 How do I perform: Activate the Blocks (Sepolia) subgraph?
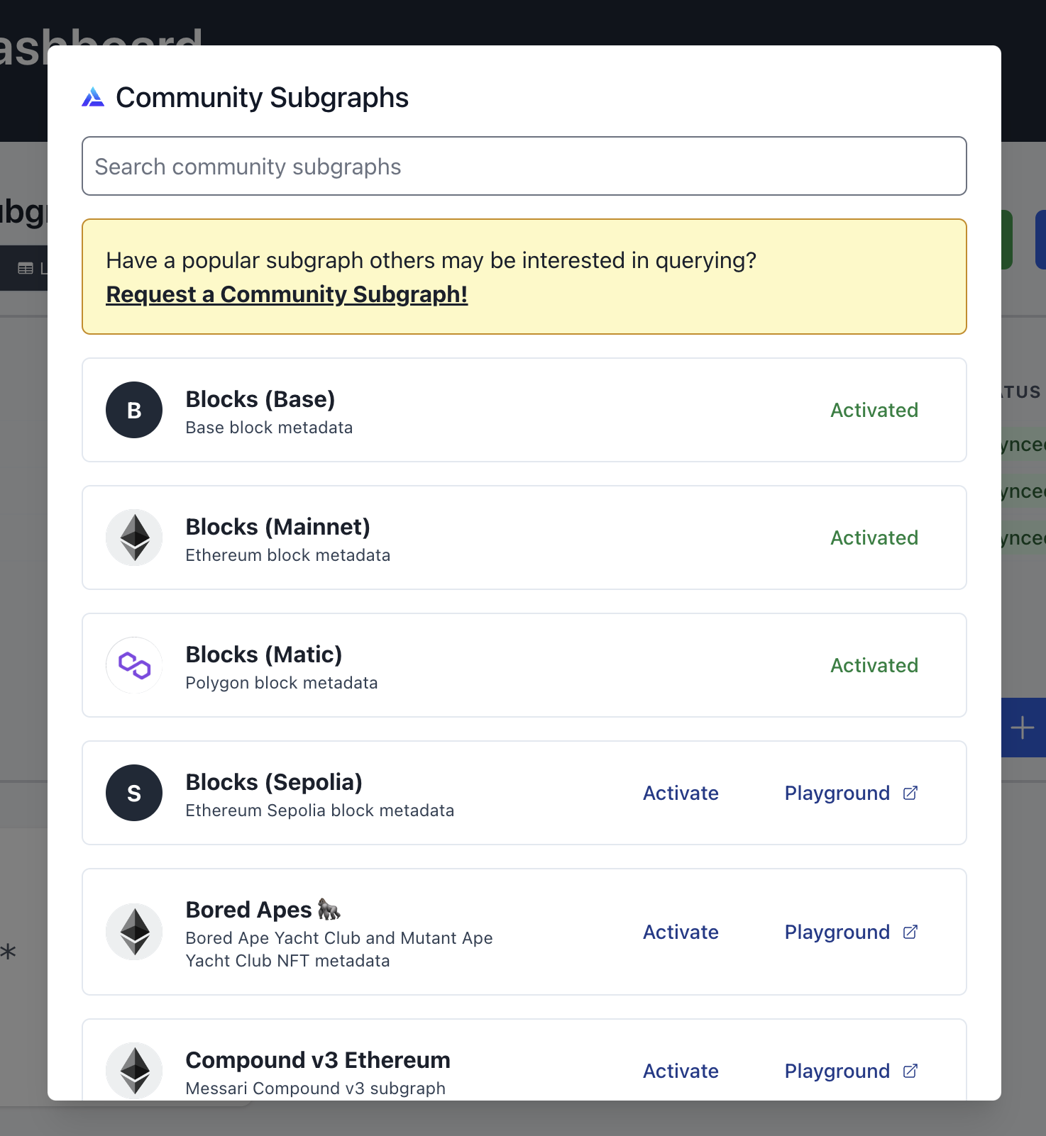[x=681, y=793]
